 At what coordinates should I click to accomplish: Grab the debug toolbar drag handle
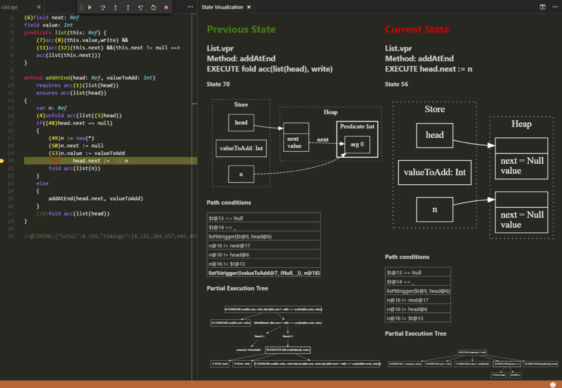pos(81,7)
